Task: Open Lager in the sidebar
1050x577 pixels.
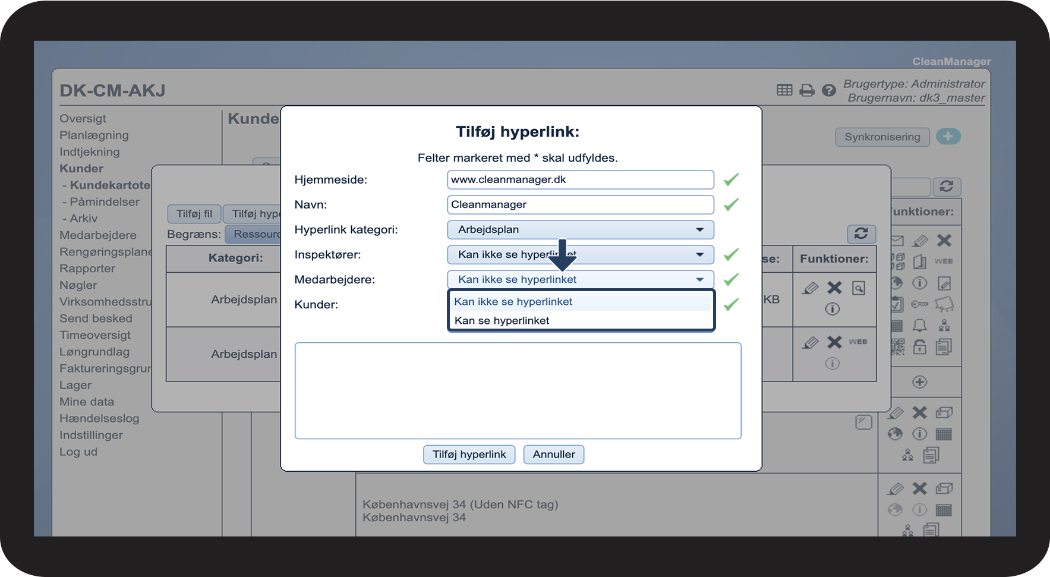Action: (75, 384)
